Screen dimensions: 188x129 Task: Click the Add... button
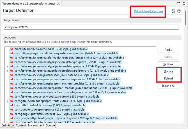pyautogui.click(x=168, y=50)
